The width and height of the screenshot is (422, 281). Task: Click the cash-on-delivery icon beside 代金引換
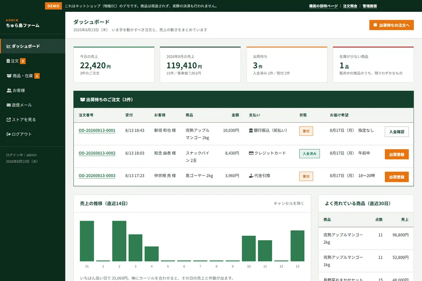[251, 176]
